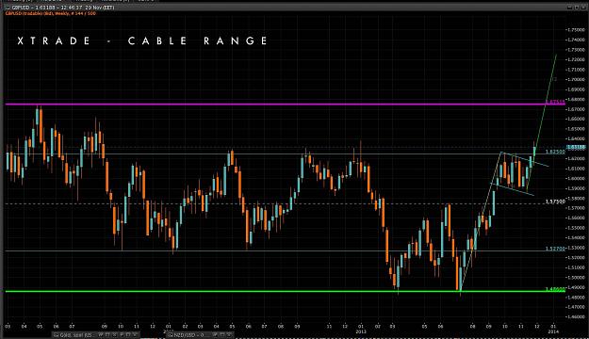The width and height of the screenshot is (589, 339).
Task: Click the 1.52700 horizontal line label
Action: pos(555,249)
